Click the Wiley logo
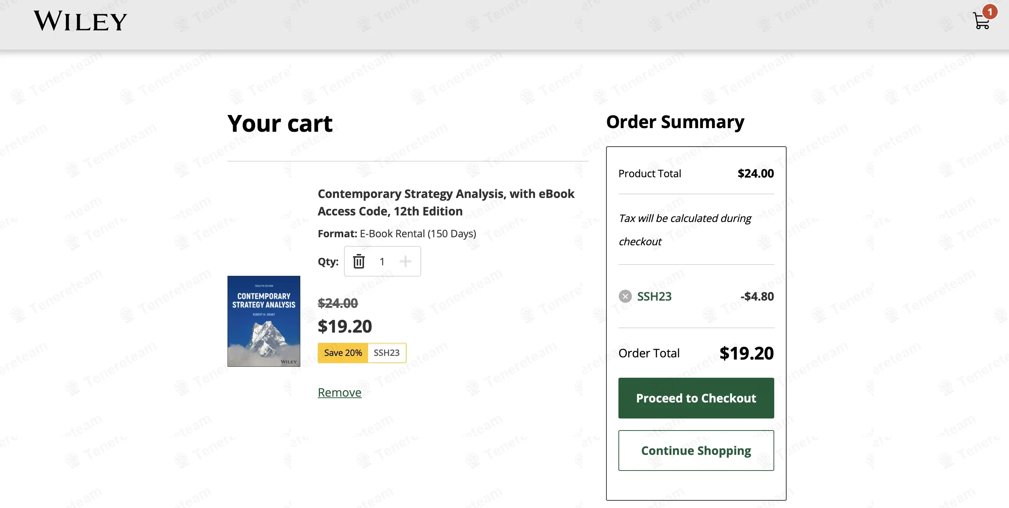Image resolution: width=1009 pixels, height=508 pixels. 80,21
